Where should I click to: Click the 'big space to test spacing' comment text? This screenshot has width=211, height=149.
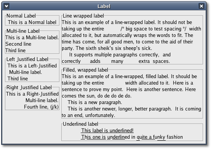pyautogui.click(x=153, y=29)
